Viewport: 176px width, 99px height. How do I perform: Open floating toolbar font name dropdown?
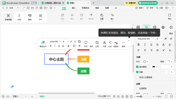click(55, 42)
